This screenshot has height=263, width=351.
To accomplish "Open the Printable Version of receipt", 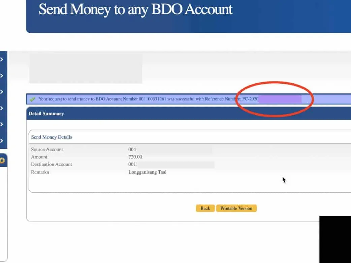I will point(236,208).
